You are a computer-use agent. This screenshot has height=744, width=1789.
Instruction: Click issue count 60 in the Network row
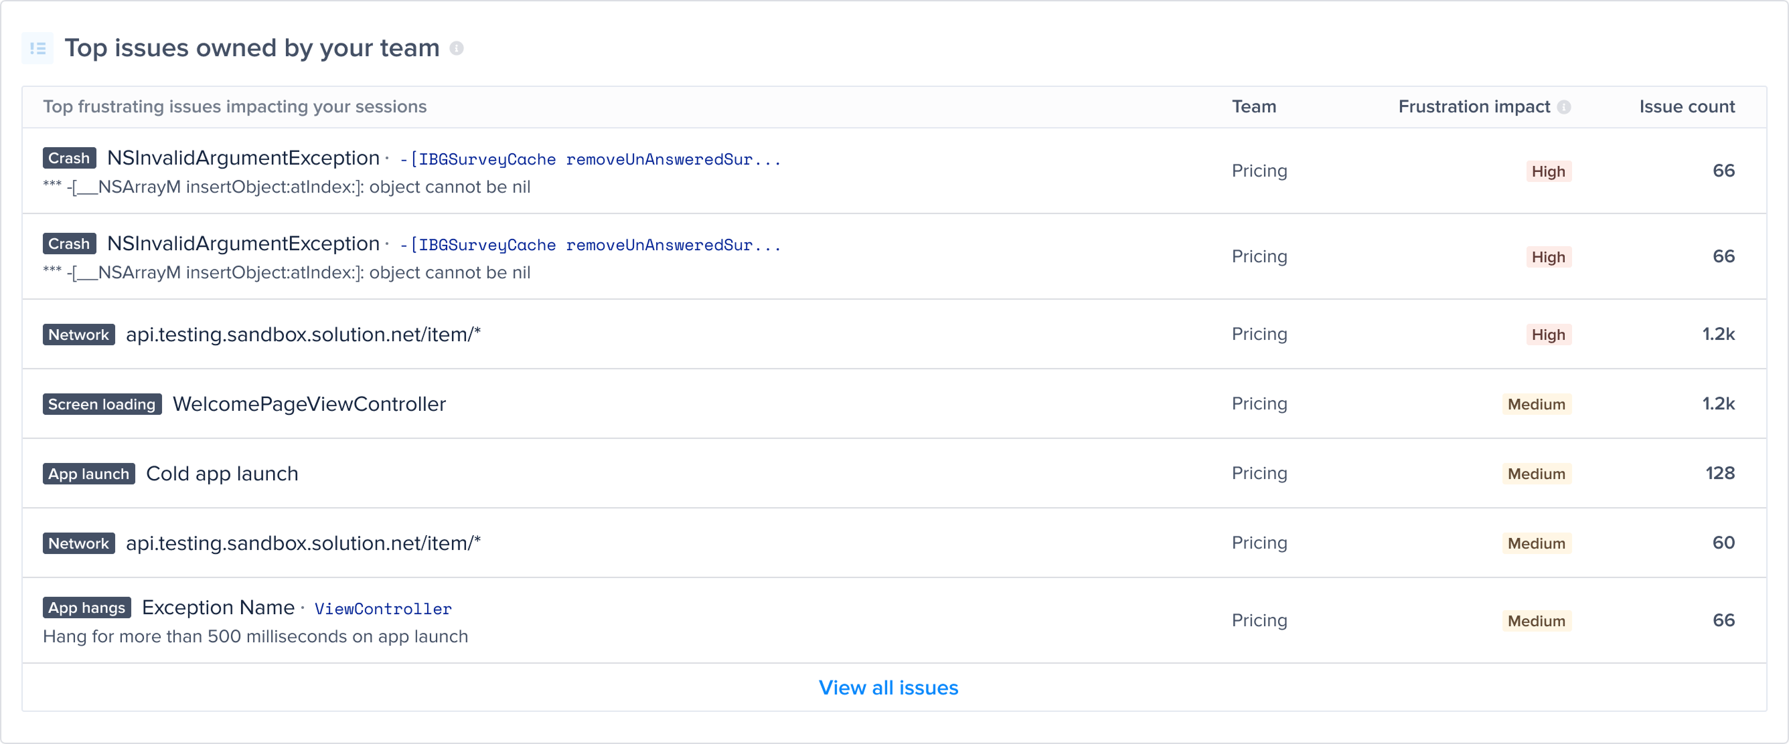pos(1723,543)
